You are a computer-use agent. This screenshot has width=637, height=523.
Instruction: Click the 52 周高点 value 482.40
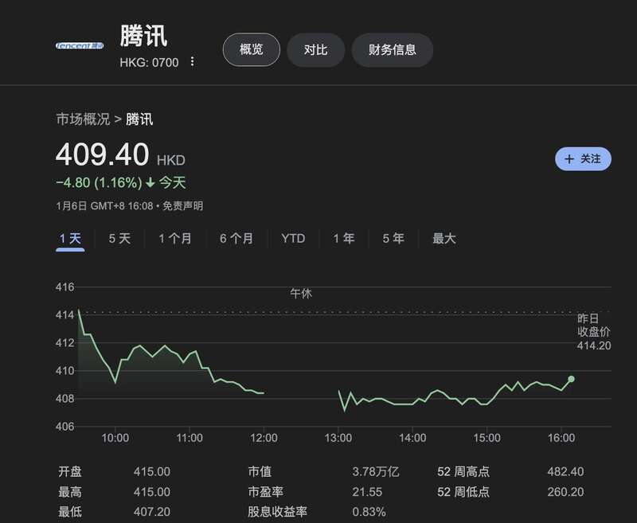click(565, 471)
